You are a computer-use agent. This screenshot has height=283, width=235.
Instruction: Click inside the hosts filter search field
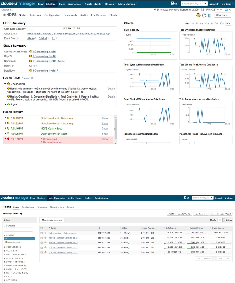(x=19, y=230)
